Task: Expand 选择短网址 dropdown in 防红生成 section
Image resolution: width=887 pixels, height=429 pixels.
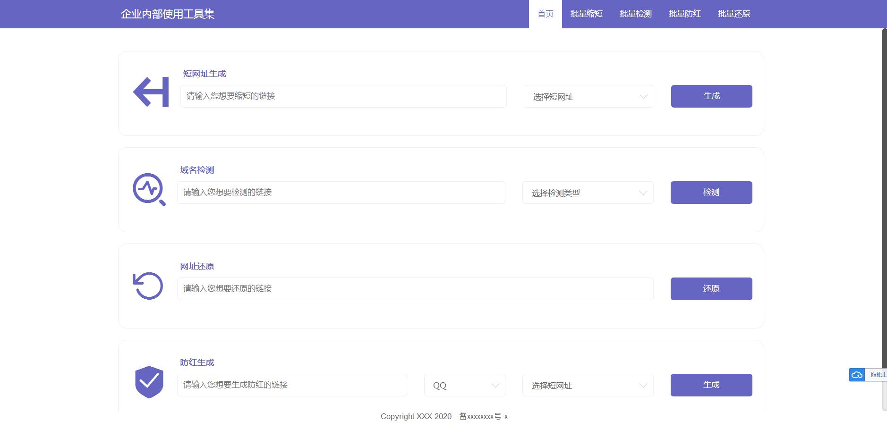Action: 588,385
